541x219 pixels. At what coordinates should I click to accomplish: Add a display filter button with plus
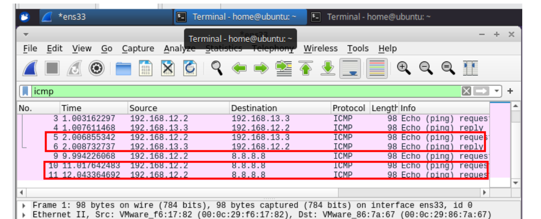click(x=510, y=91)
